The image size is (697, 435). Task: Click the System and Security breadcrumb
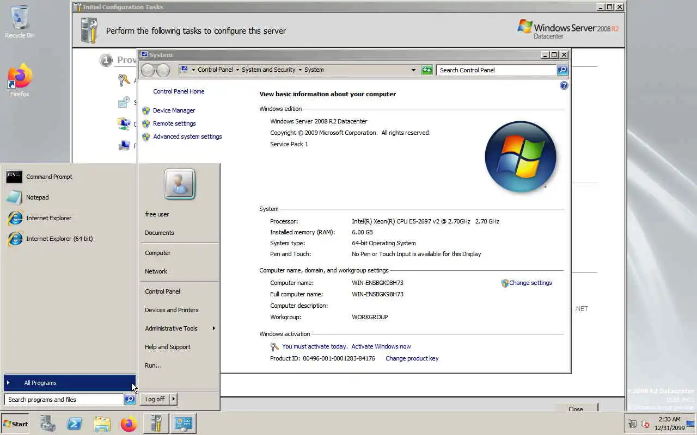(268, 70)
